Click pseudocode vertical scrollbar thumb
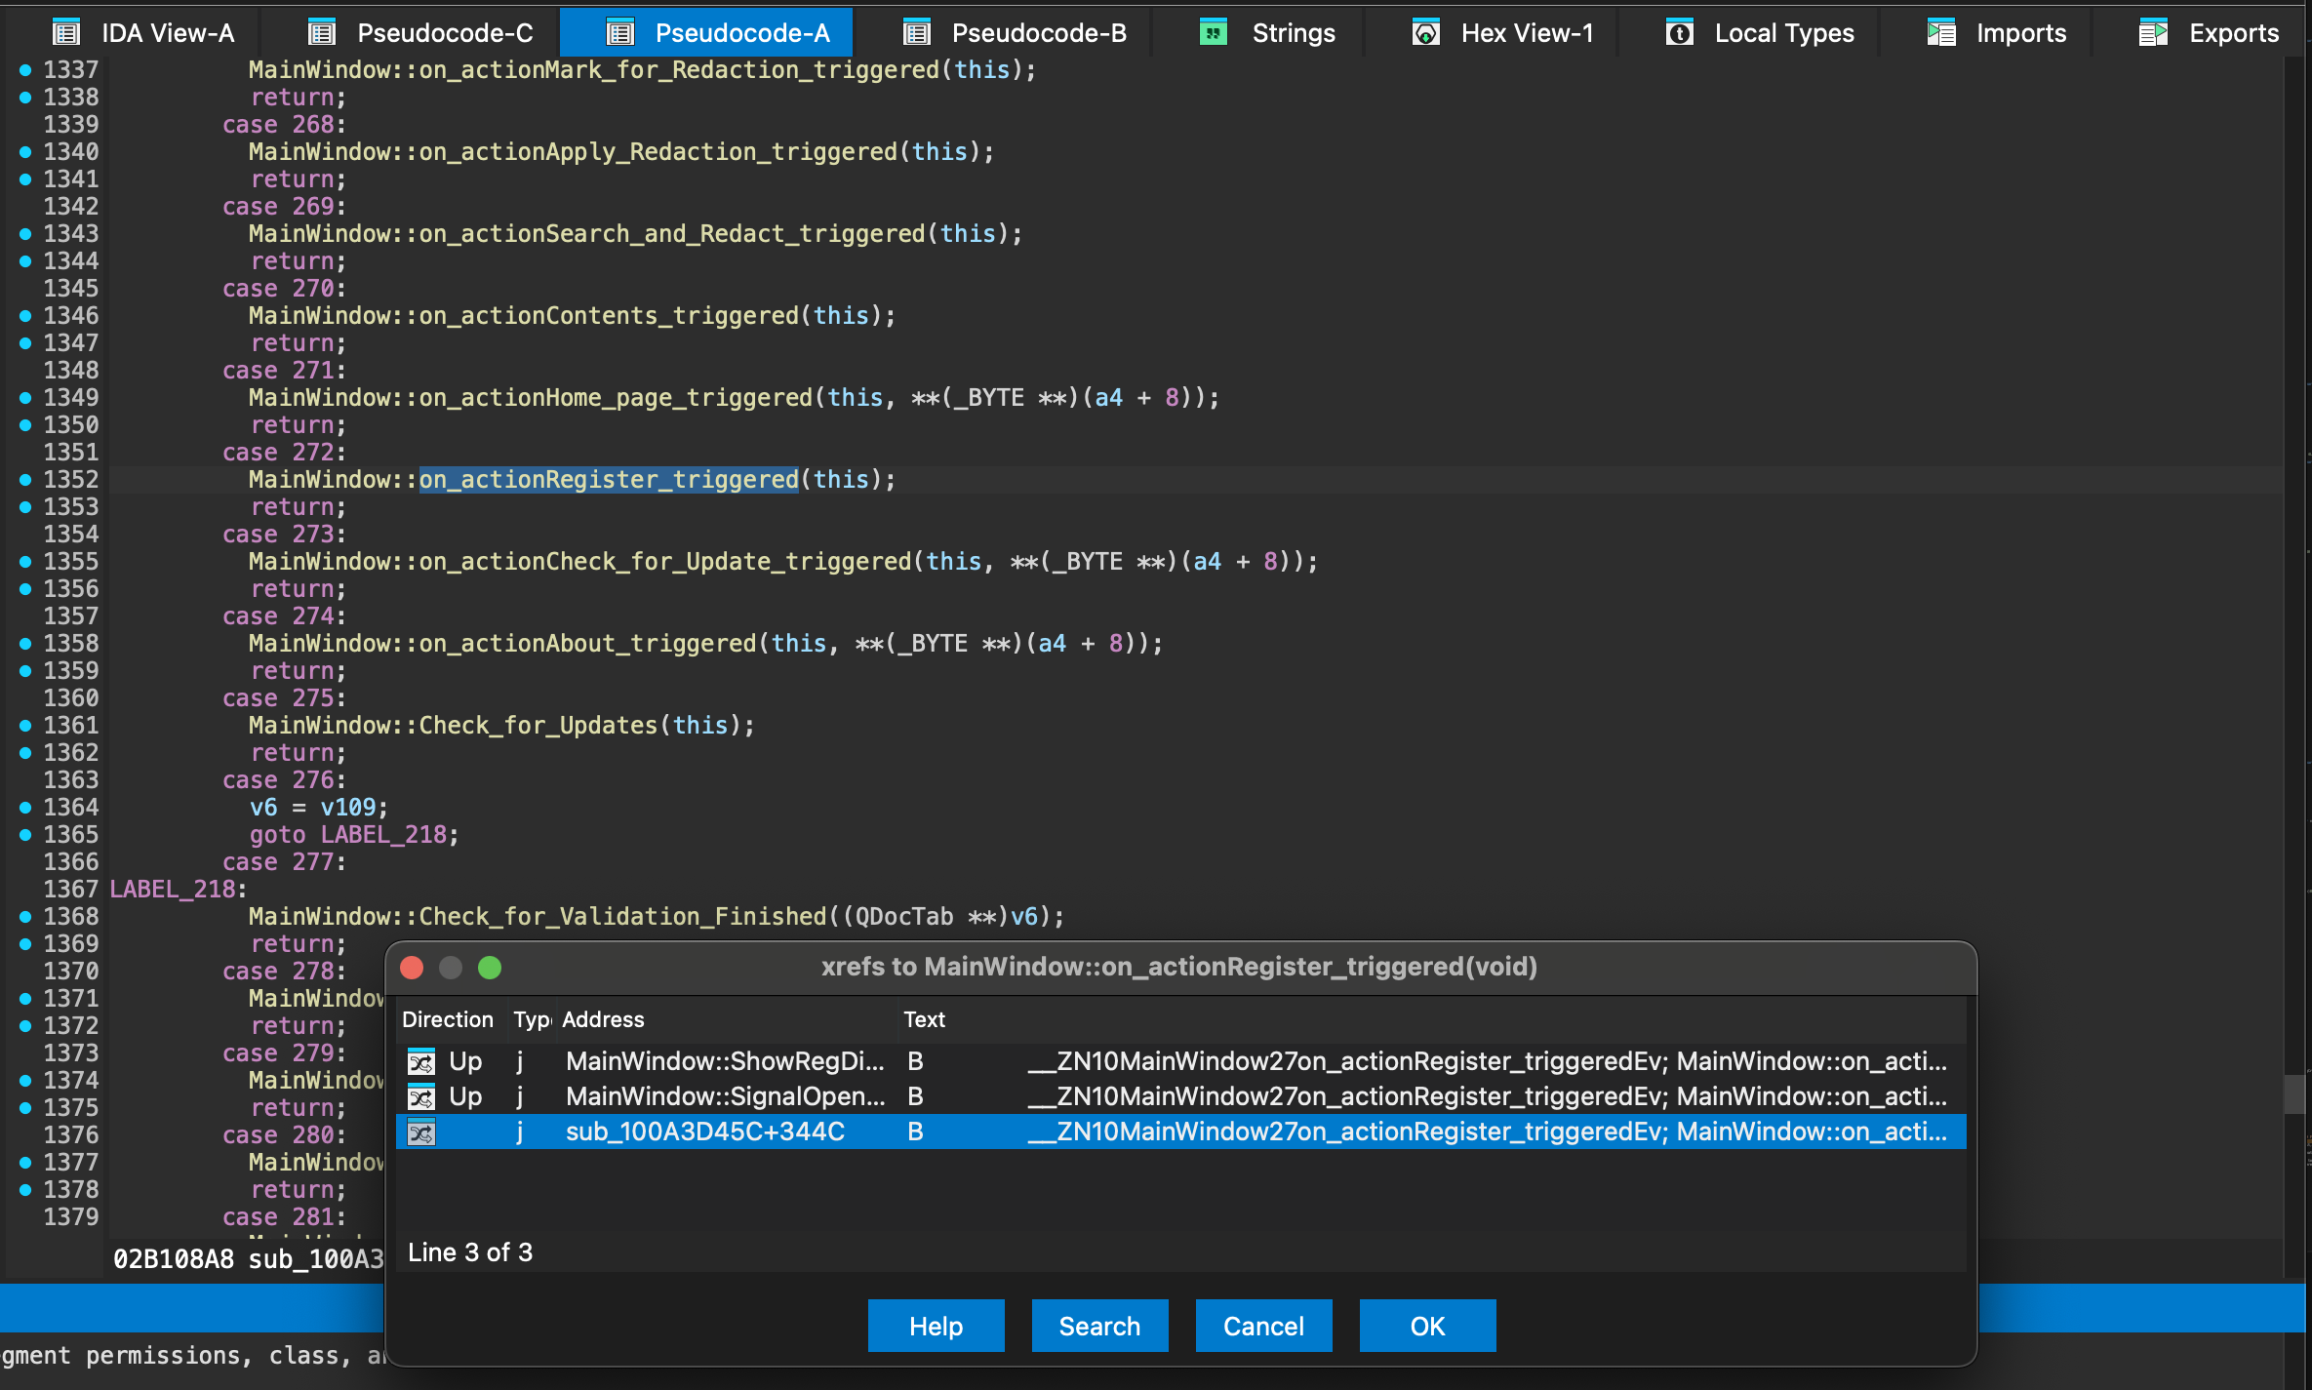2312x1390 pixels. click(x=2295, y=1092)
